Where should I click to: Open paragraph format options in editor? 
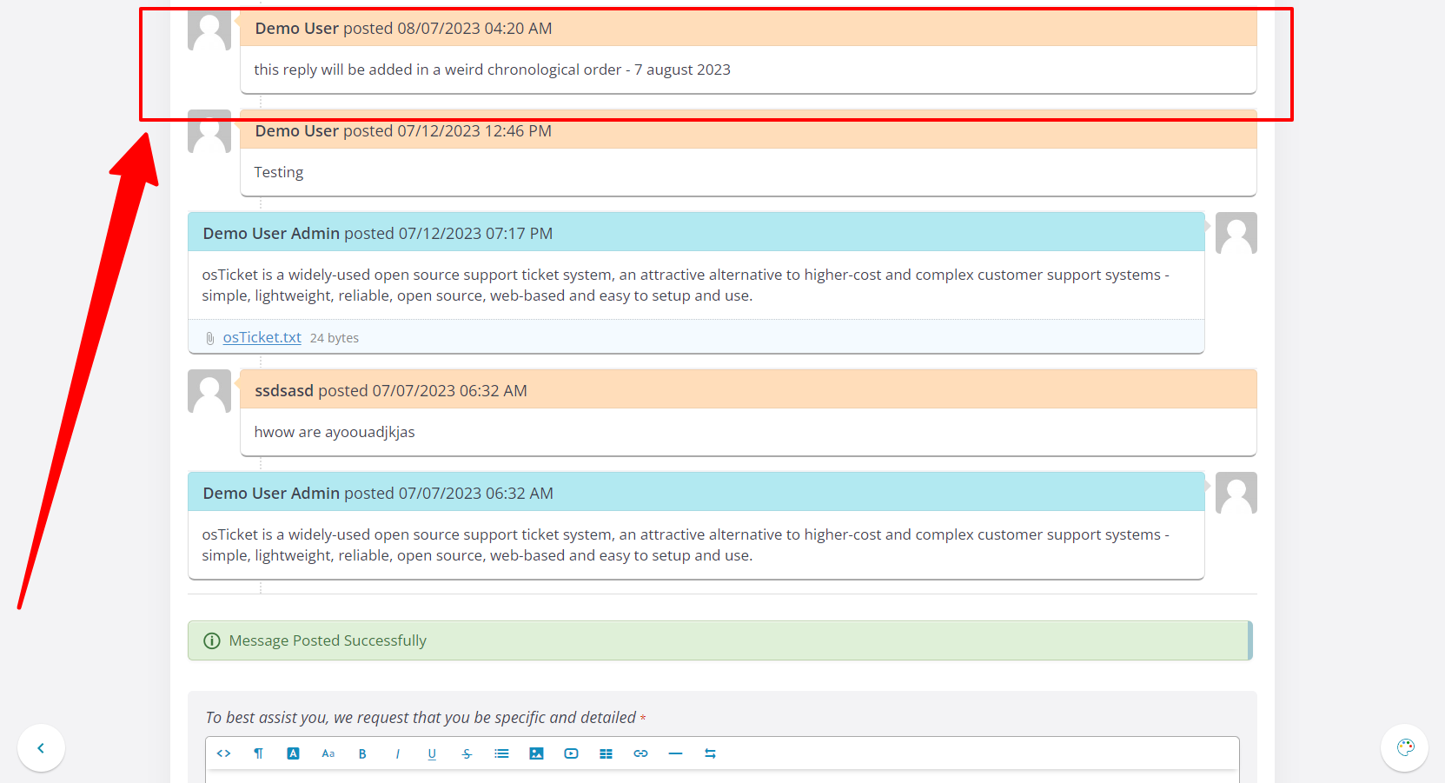[x=258, y=753]
